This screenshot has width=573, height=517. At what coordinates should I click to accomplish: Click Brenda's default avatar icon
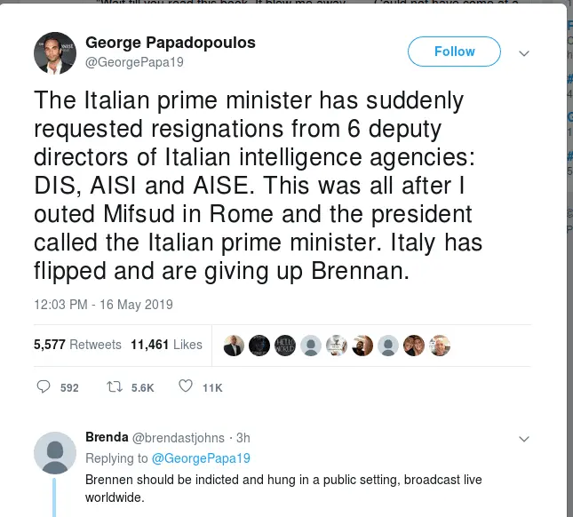(x=55, y=453)
